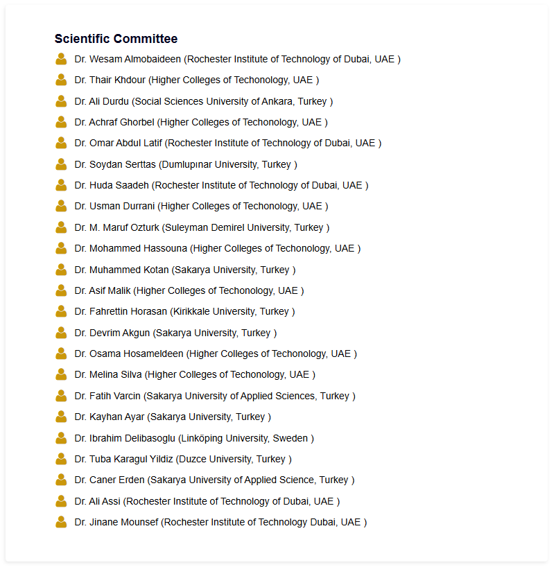Click the person icon next to Dr. Devrim Akgun
556x567 pixels.
click(61, 333)
